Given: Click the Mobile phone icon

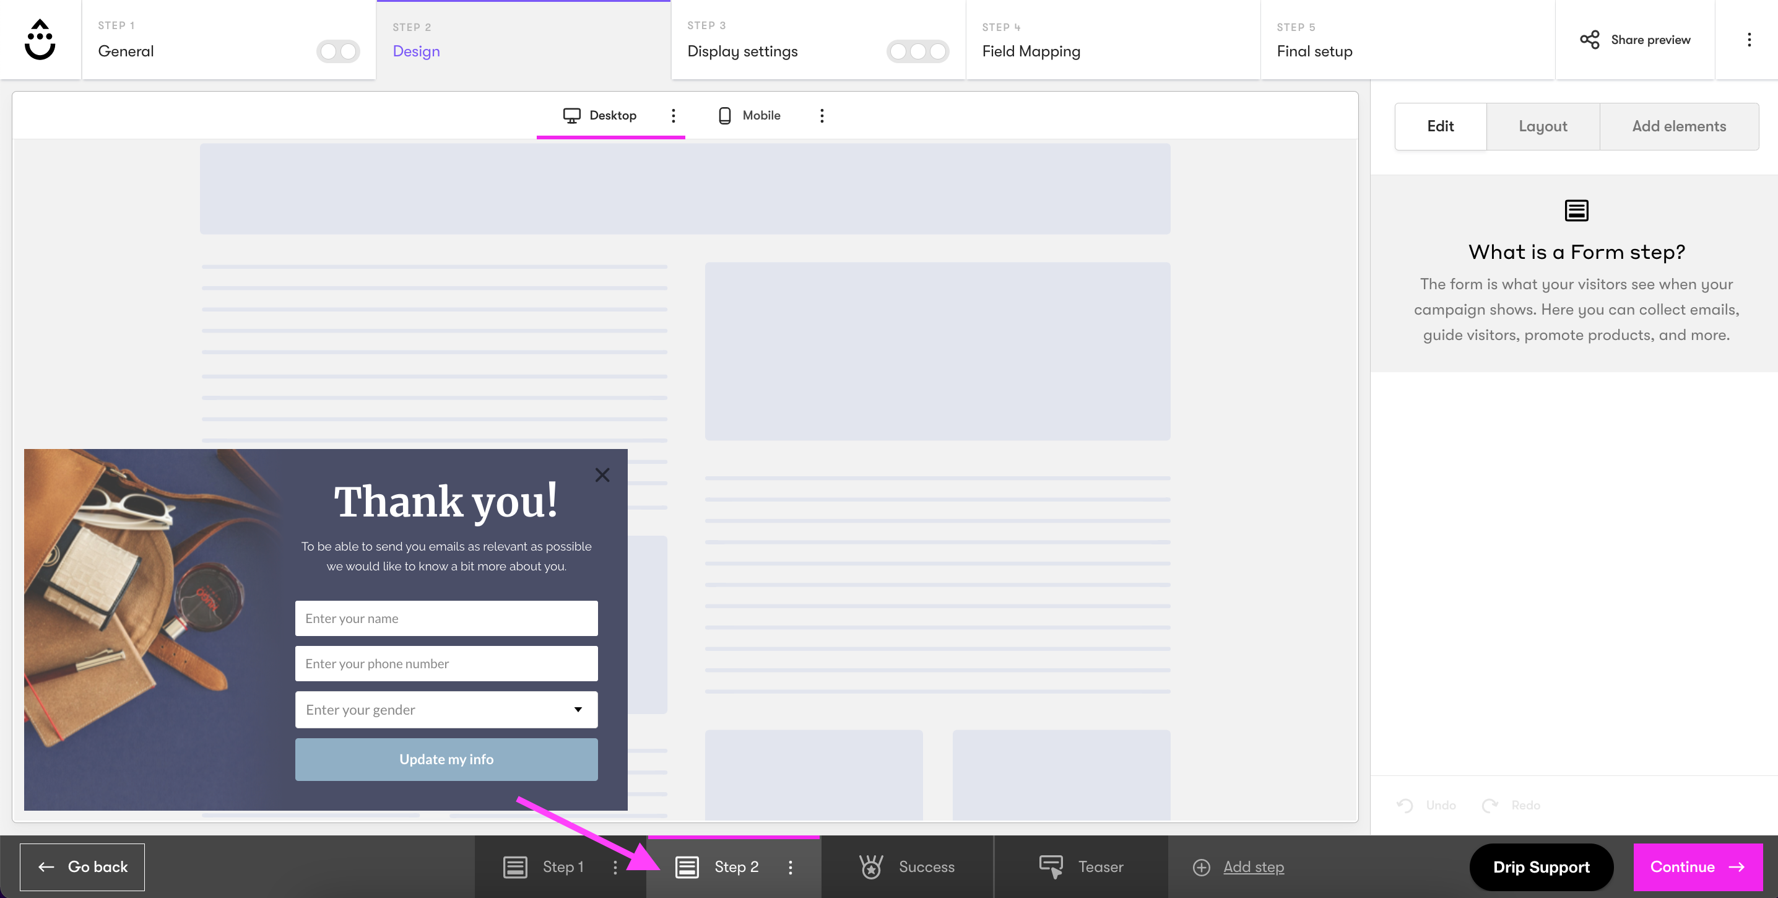Looking at the screenshot, I should (x=725, y=115).
